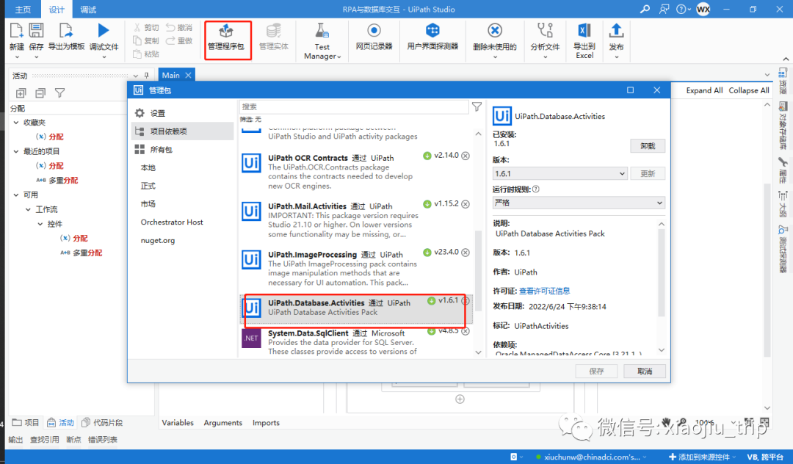The height and width of the screenshot is (464, 793).
Task: Click Export to Excel (导出到 Excel) icon
Action: coord(584,31)
